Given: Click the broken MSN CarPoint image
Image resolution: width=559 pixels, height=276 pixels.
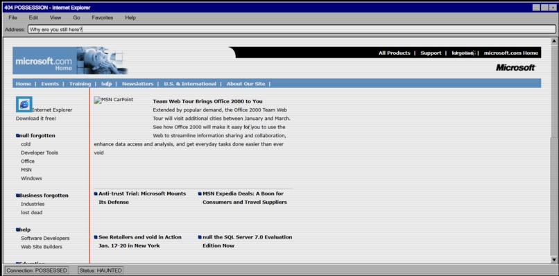Looking at the screenshot, I should point(114,100).
